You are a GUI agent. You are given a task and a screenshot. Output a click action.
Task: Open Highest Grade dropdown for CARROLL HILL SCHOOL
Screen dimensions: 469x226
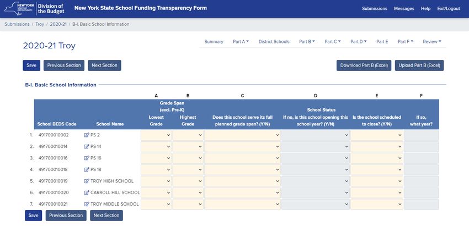click(x=188, y=192)
